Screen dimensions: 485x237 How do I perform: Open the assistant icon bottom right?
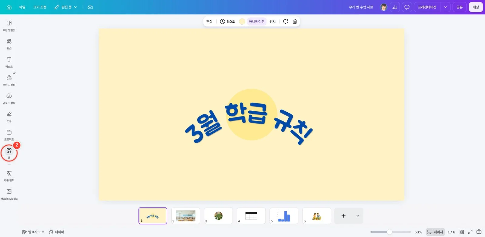479,232
